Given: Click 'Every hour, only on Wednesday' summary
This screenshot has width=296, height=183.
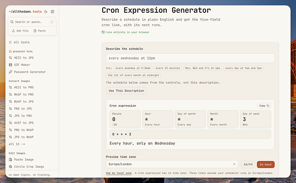Looking at the screenshot, I should [x=143, y=144].
